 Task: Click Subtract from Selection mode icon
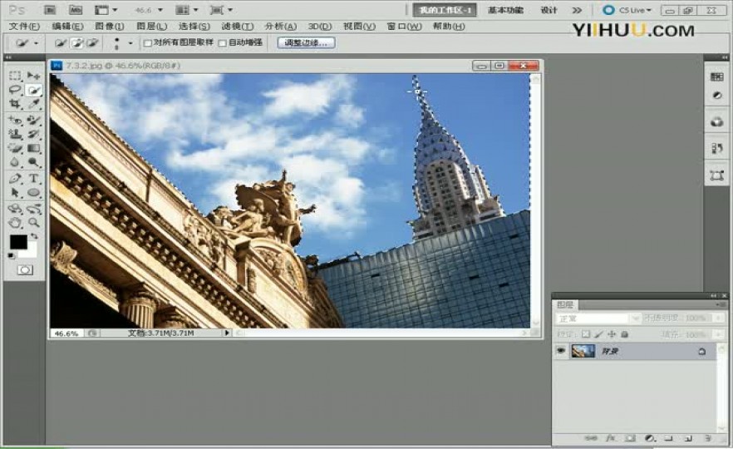pos(92,43)
